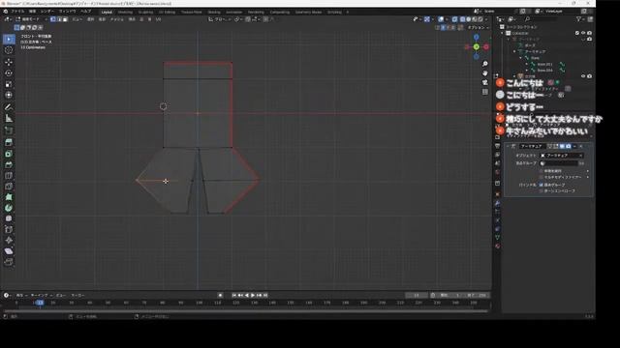Open the transform orientation Global dropdown

click(220, 19)
